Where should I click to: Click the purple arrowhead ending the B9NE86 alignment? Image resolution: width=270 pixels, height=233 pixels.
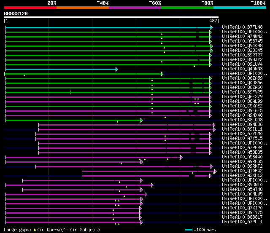click(214, 125)
